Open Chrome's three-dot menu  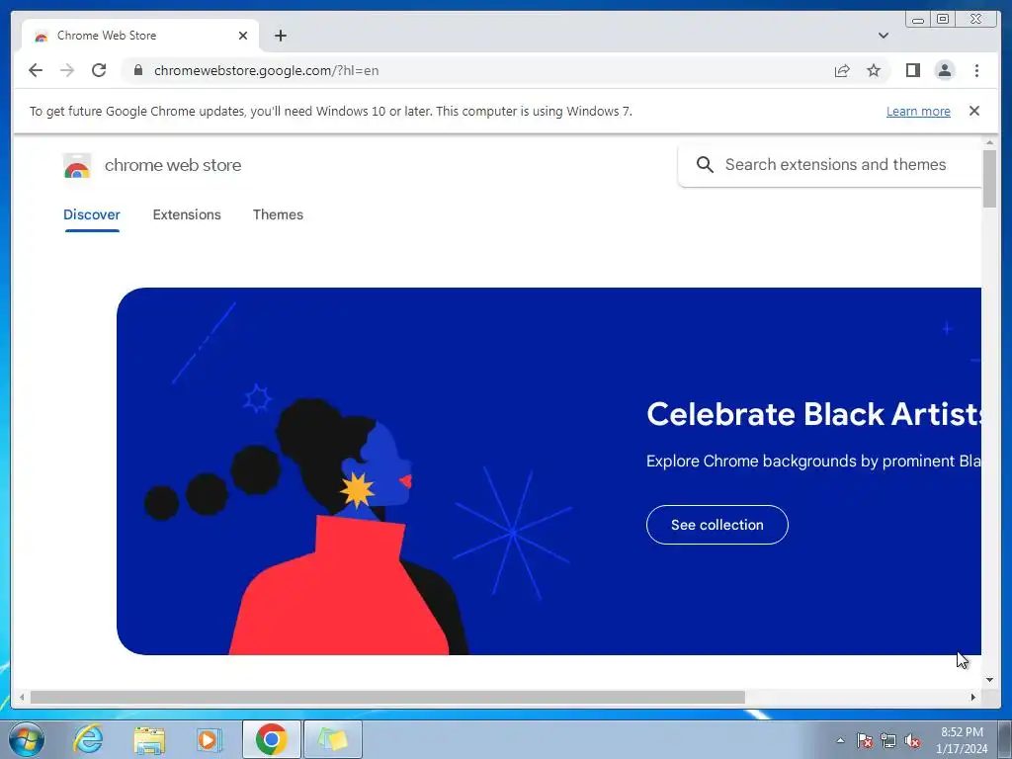tap(976, 70)
